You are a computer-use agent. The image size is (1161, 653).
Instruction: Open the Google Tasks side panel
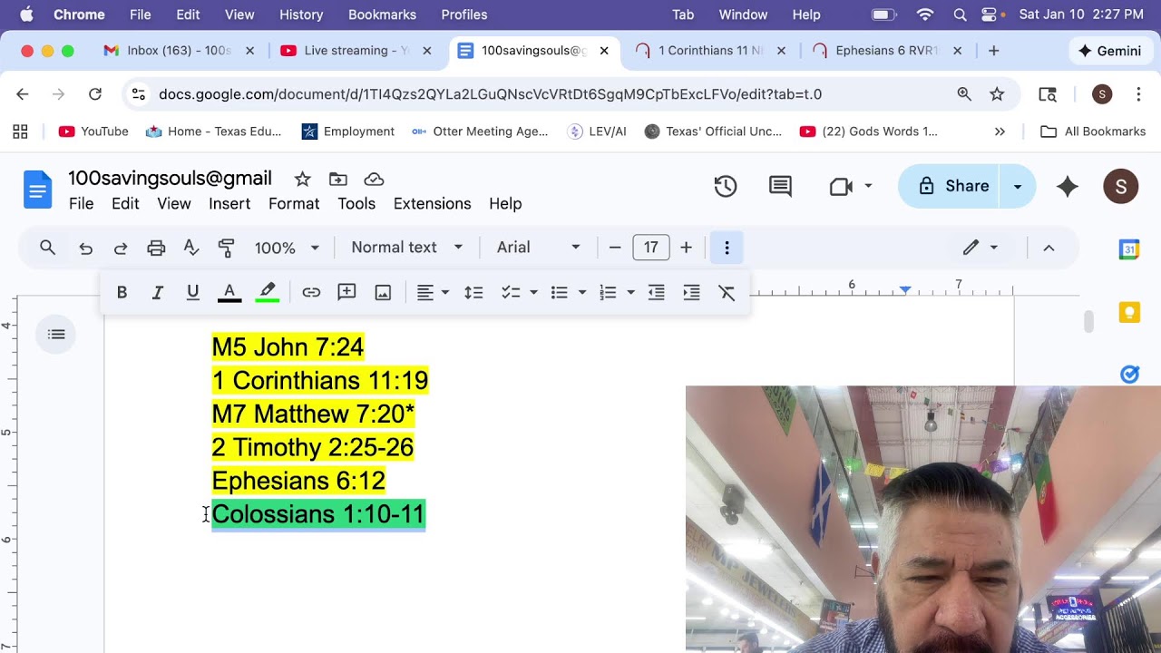point(1129,374)
